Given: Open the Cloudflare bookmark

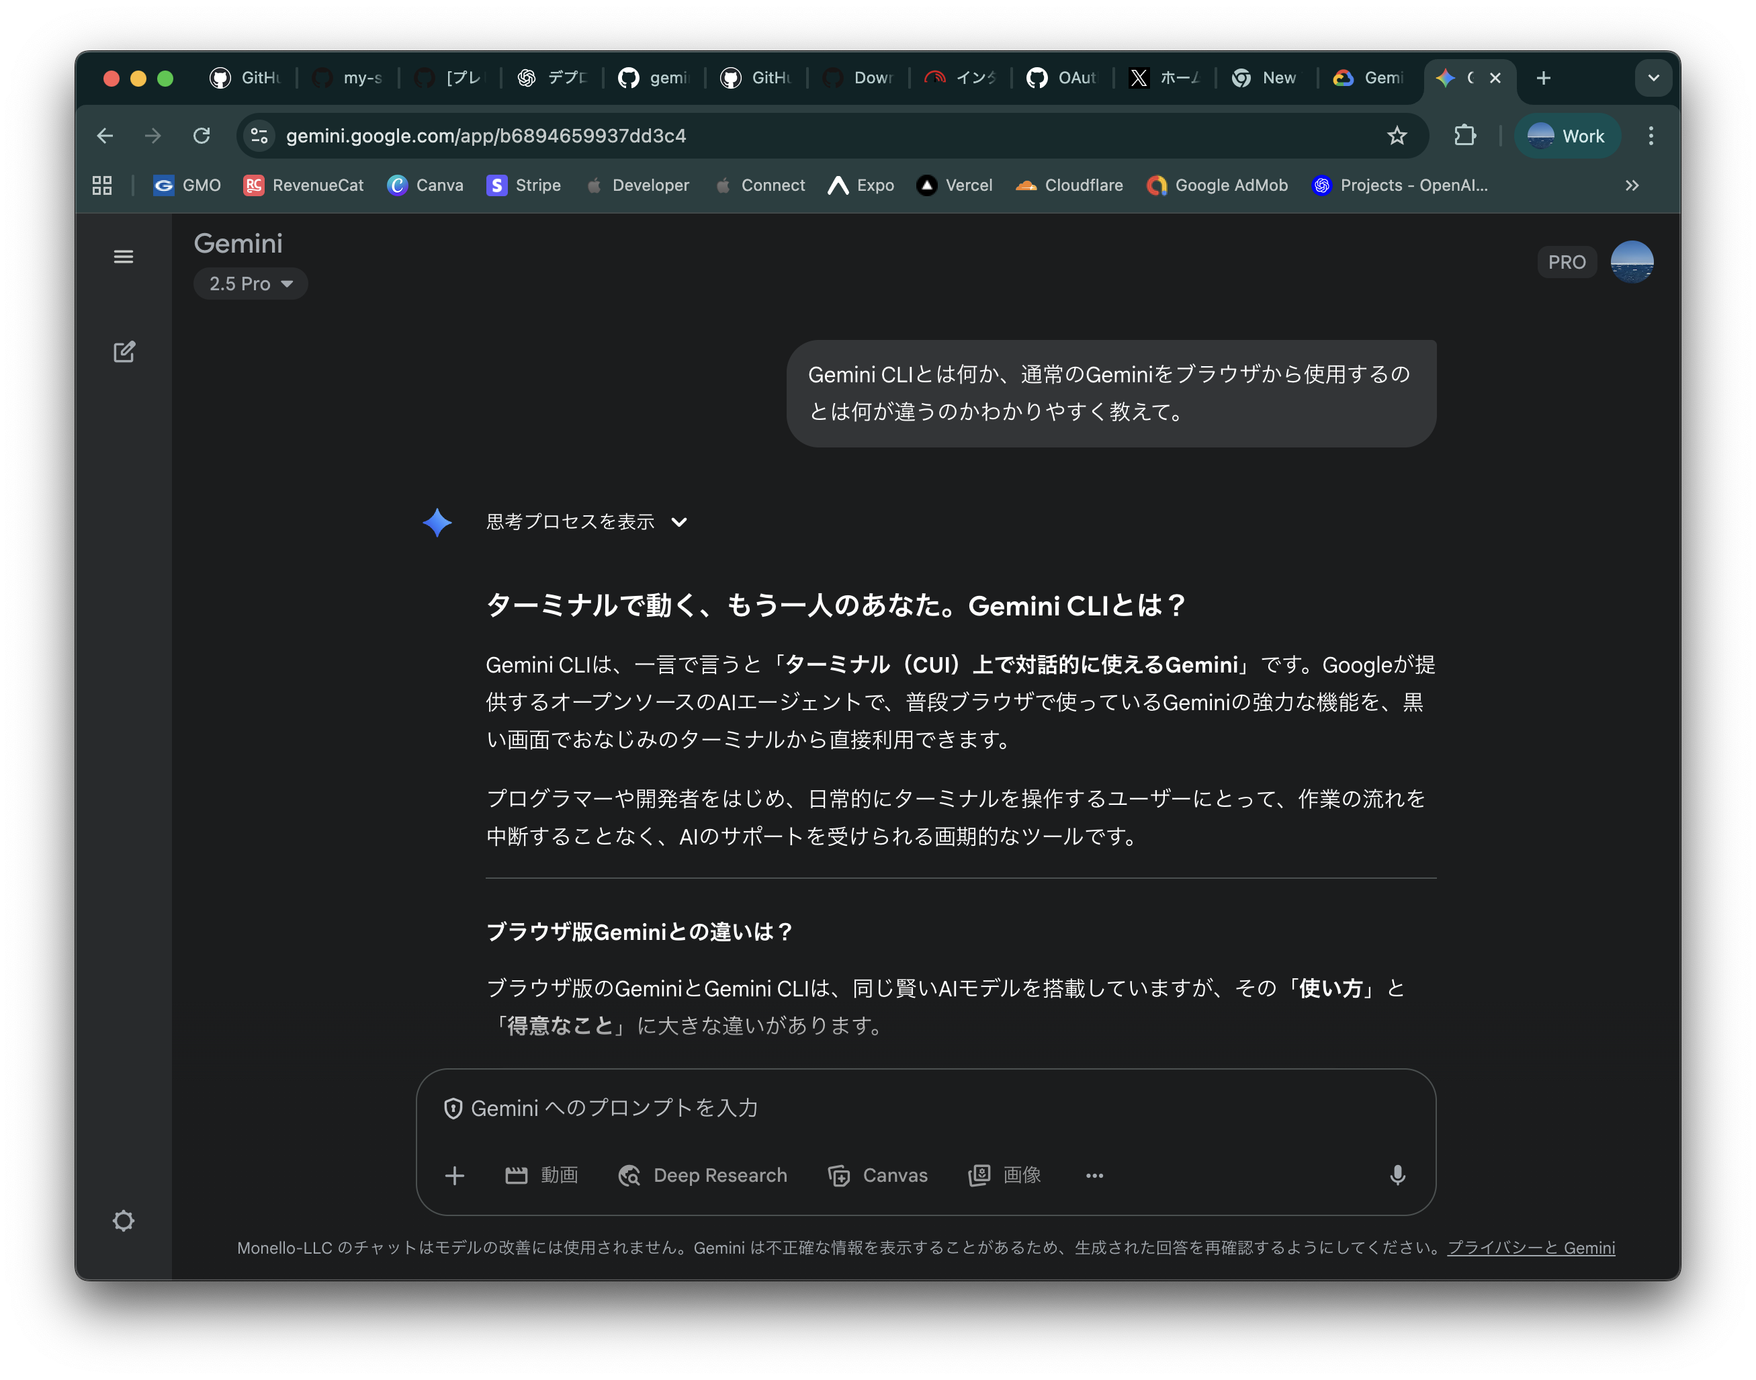Looking at the screenshot, I should click(x=1069, y=185).
